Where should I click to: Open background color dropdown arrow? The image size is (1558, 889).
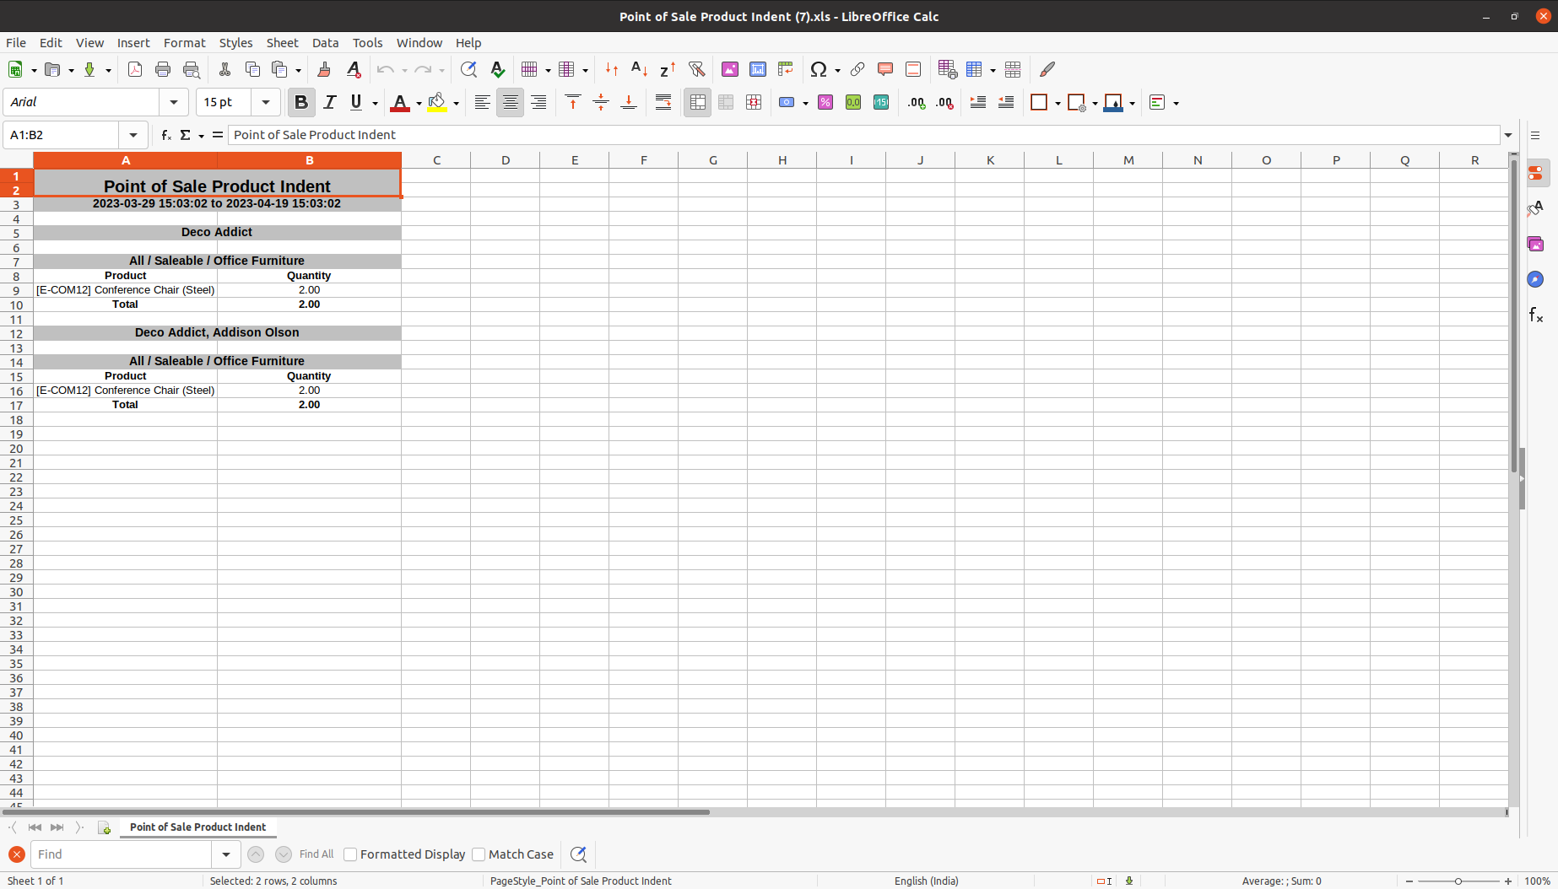456,104
